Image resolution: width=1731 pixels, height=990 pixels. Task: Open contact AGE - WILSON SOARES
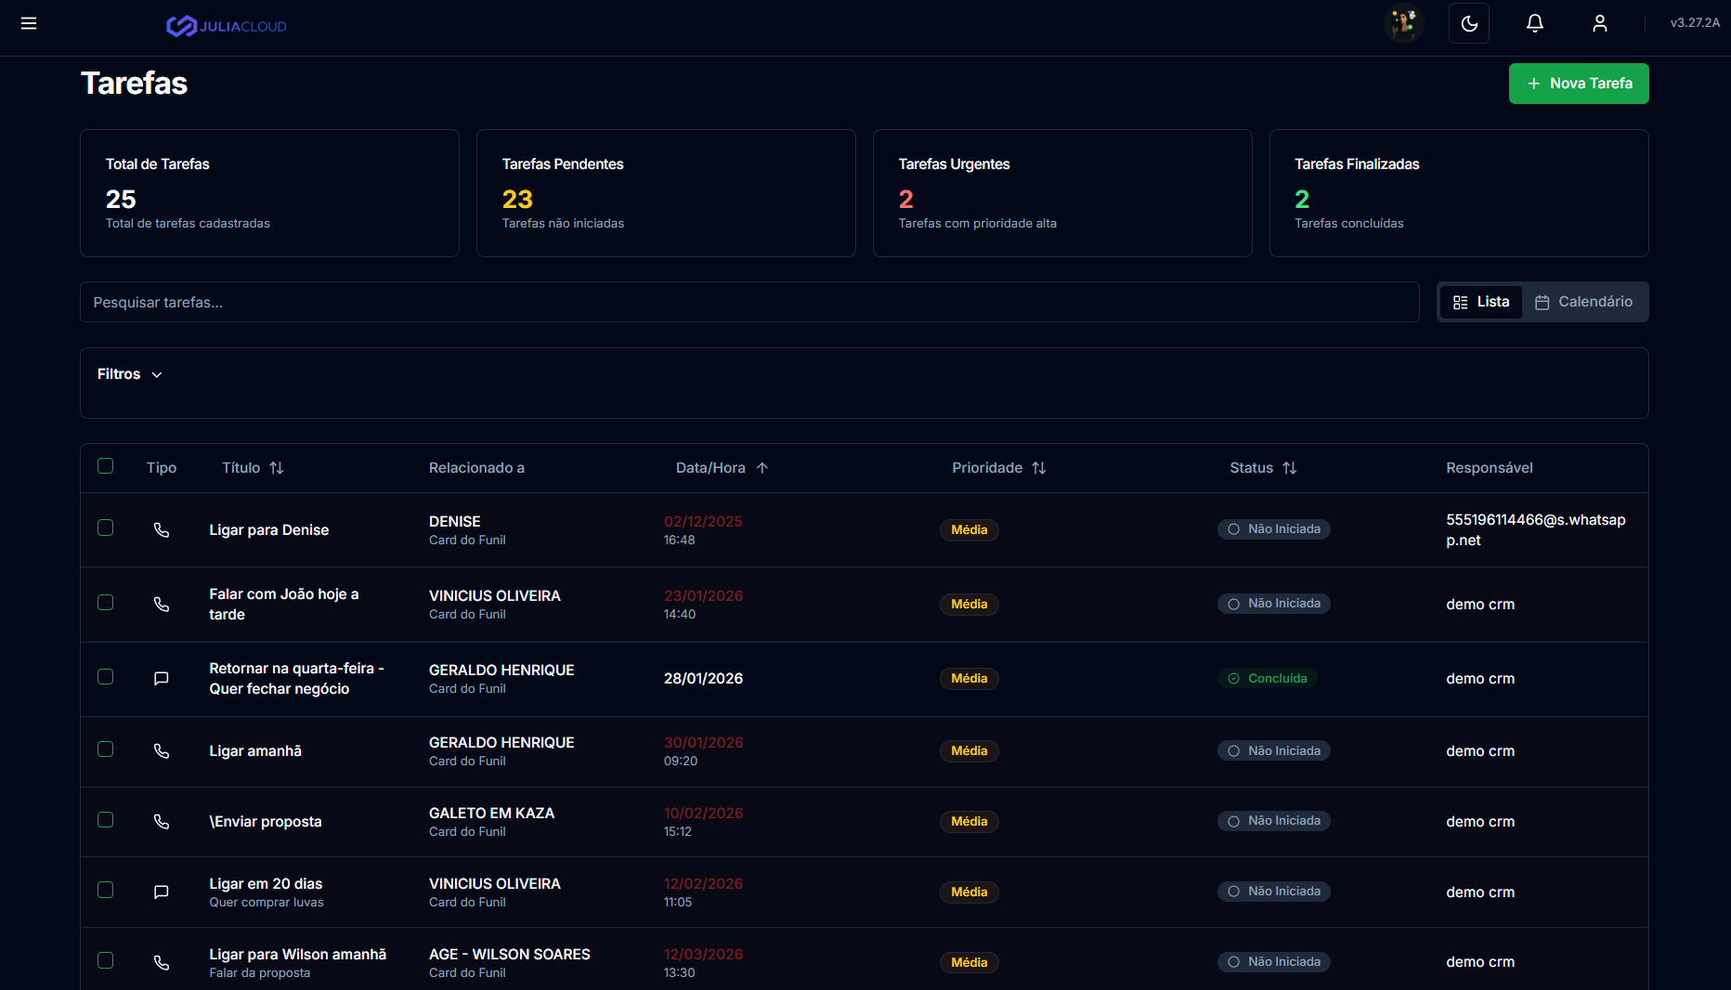point(510,955)
